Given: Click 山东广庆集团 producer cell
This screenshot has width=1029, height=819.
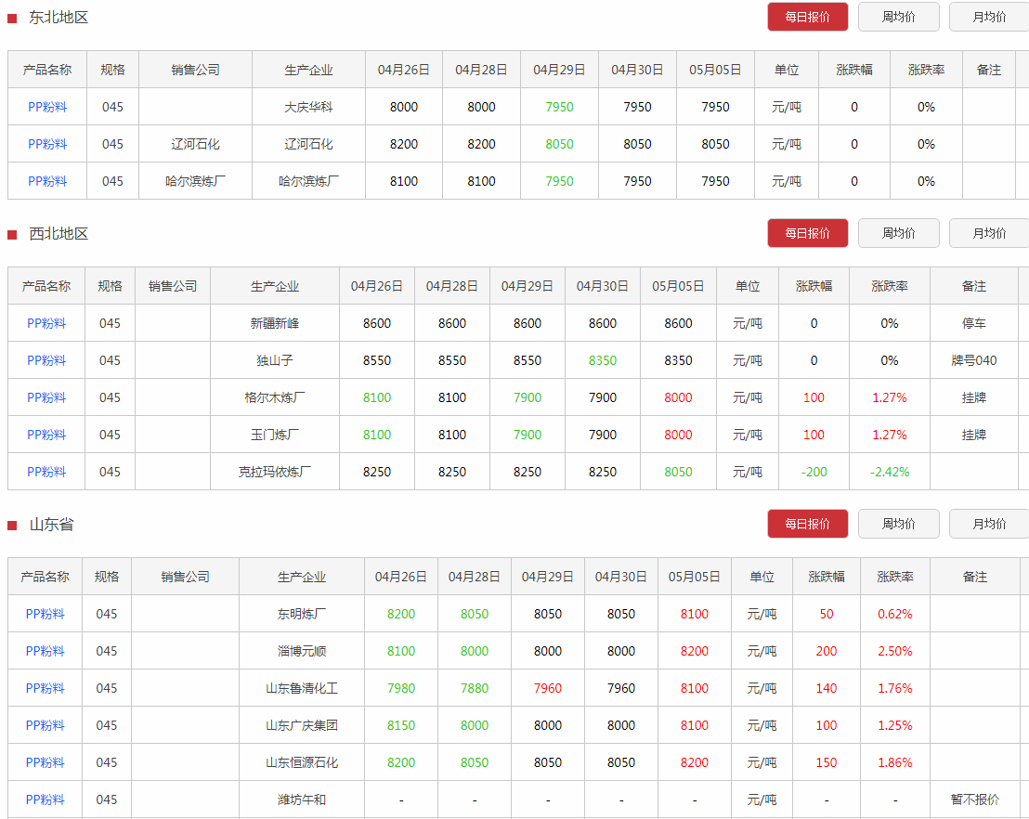Looking at the screenshot, I should tap(301, 725).
